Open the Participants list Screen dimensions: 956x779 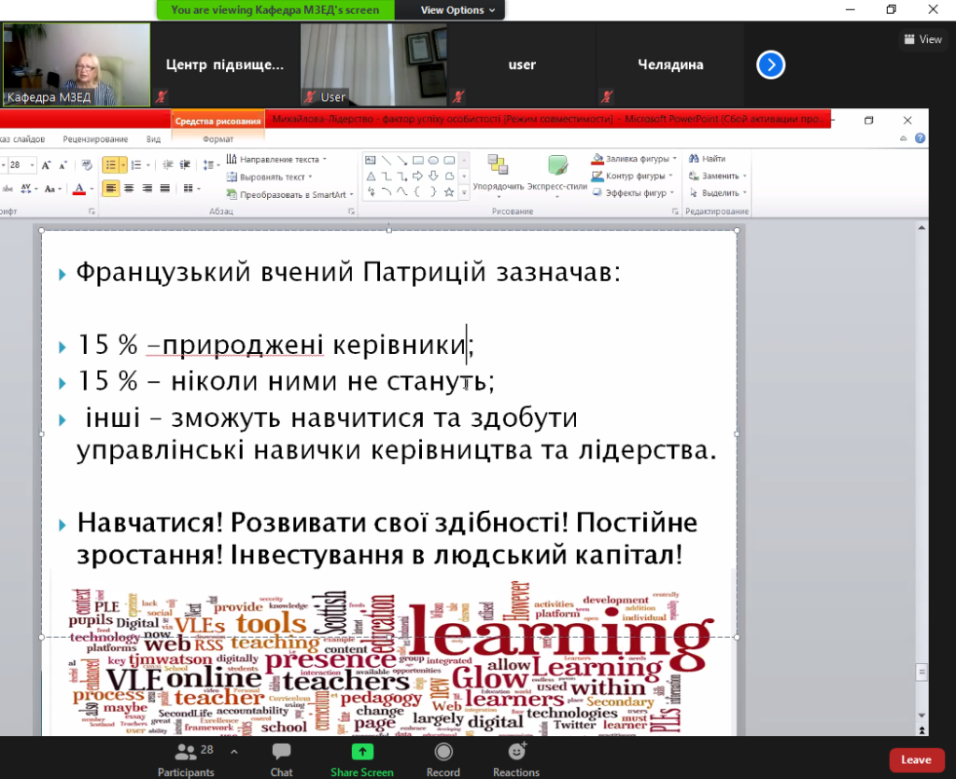click(186, 758)
